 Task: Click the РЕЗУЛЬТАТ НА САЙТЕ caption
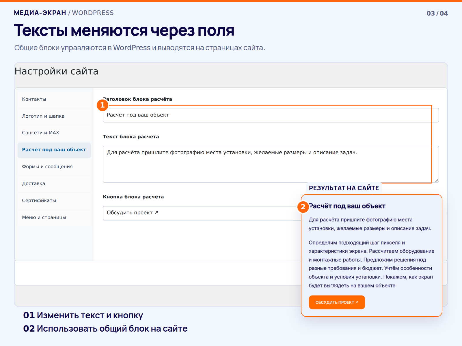coord(344,188)
